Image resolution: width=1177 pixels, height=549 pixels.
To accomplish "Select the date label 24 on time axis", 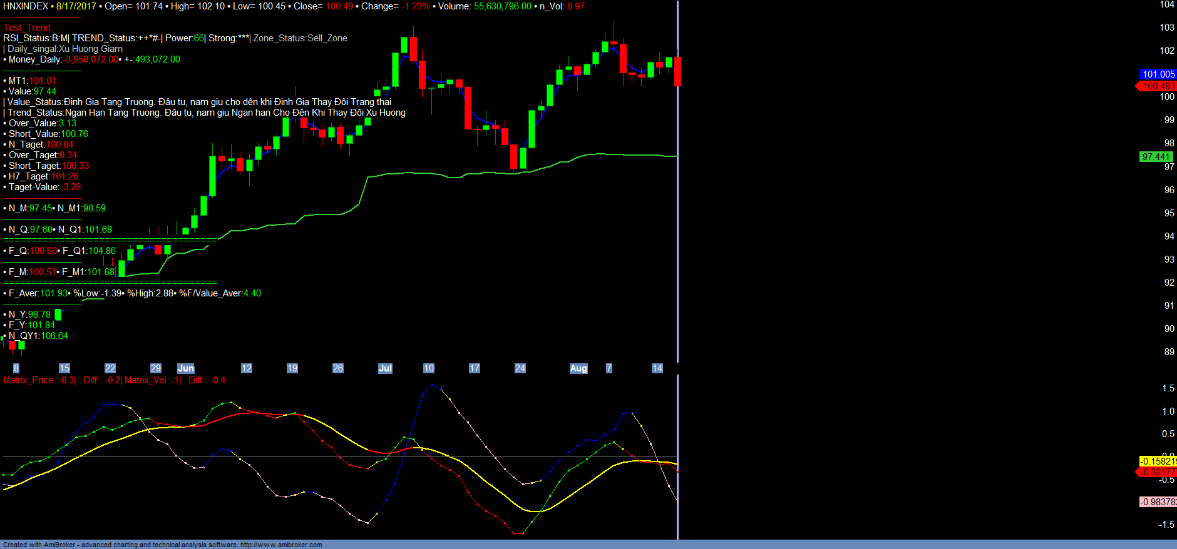I will (x=520, y=368).
